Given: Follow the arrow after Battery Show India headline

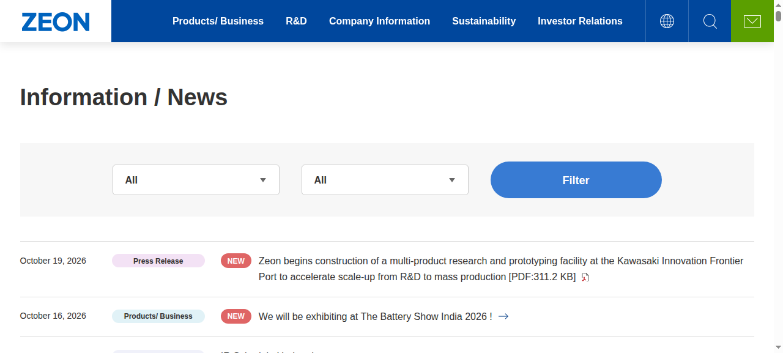Looking at the screenshot, I should click(x=503, y=316).
